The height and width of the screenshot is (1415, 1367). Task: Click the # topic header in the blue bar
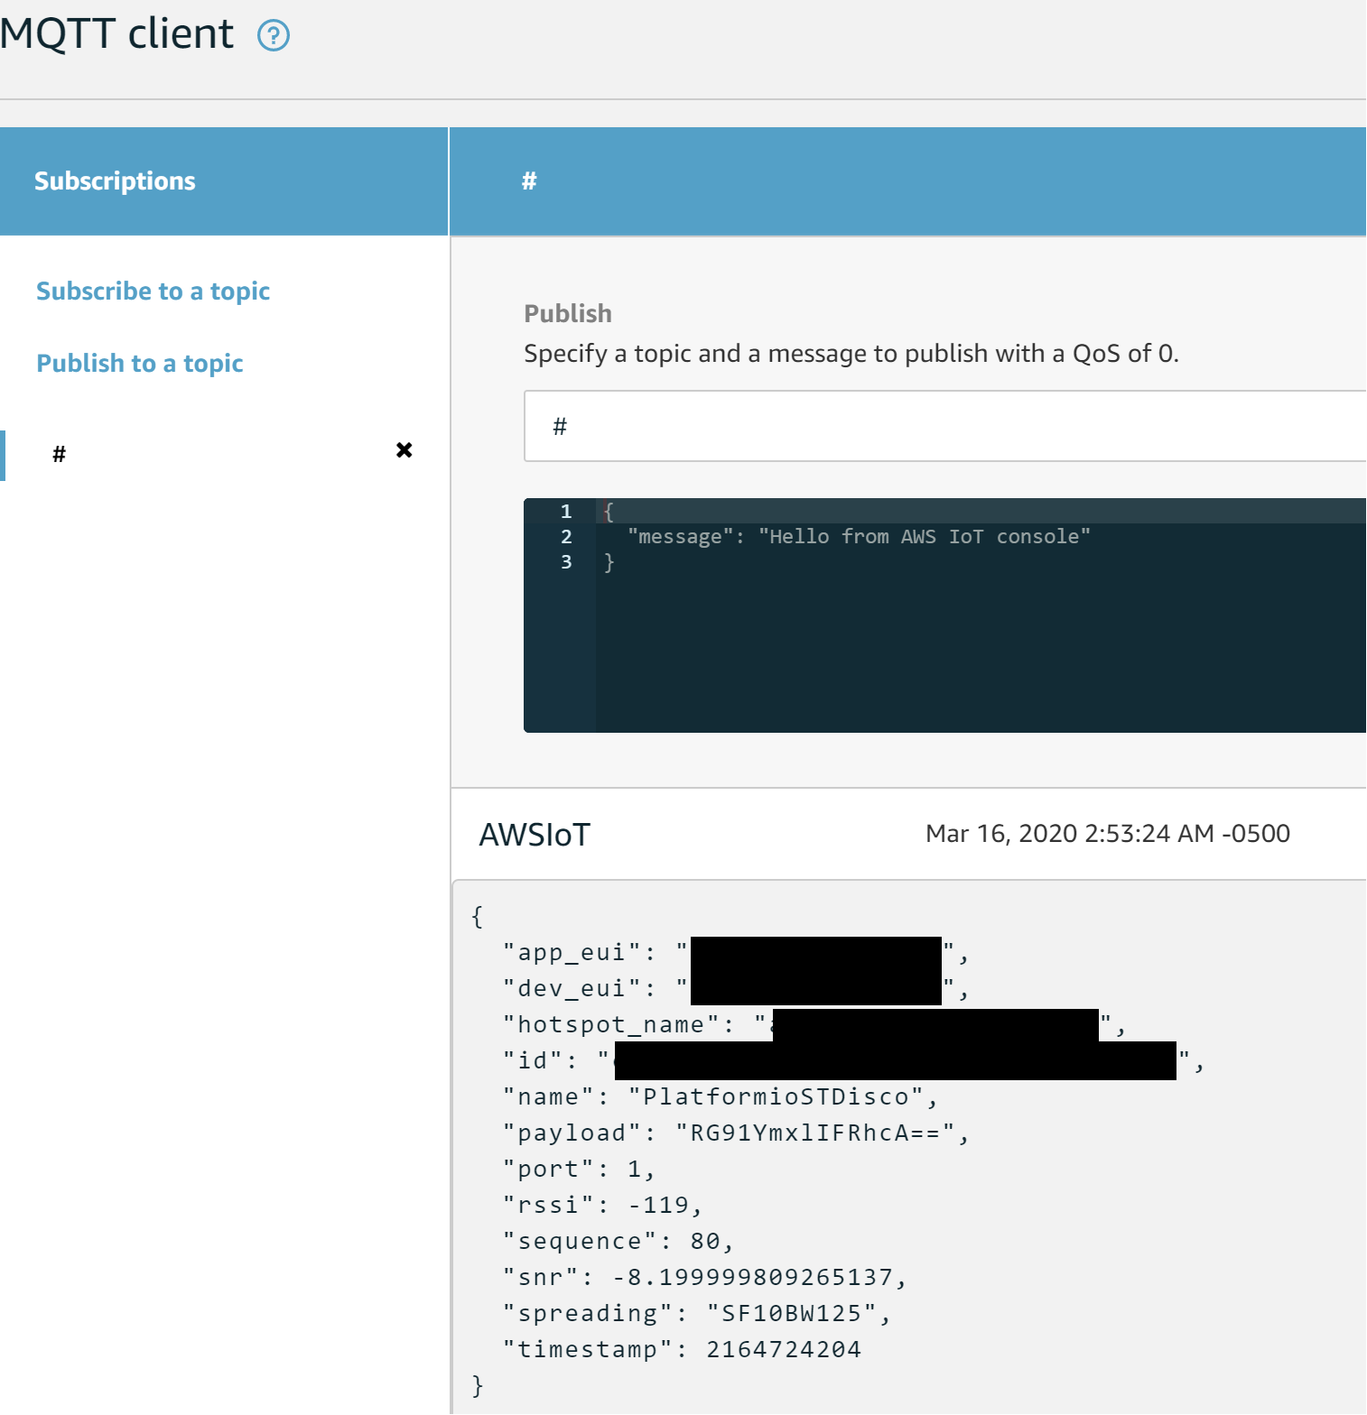[x=529, y=181]
